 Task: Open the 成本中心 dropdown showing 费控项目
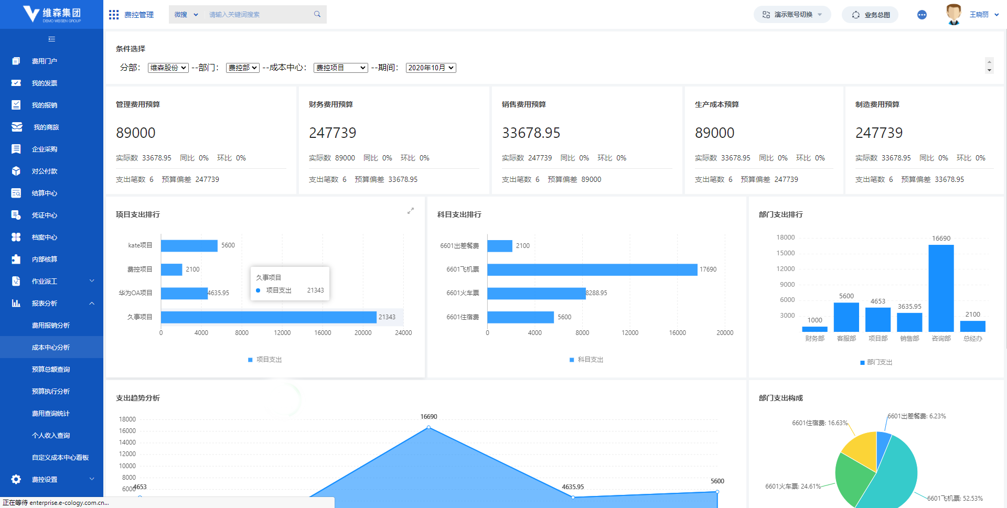tap(340, 68)
